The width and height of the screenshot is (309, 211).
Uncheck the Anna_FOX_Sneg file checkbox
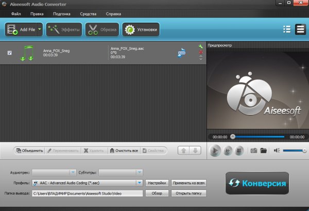[9, 53]
